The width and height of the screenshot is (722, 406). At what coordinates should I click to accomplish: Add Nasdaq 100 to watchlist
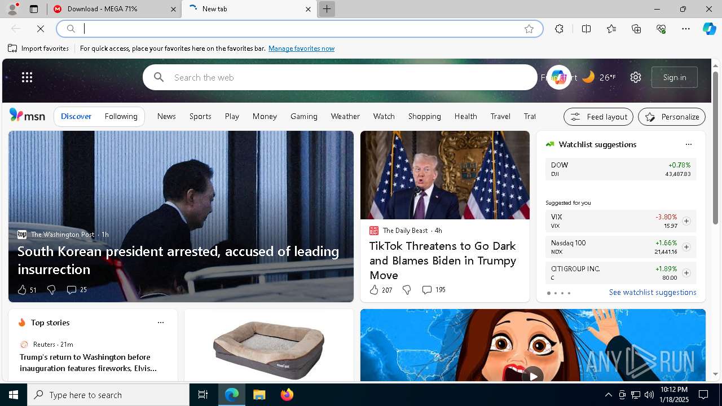[x=686, y=247]
